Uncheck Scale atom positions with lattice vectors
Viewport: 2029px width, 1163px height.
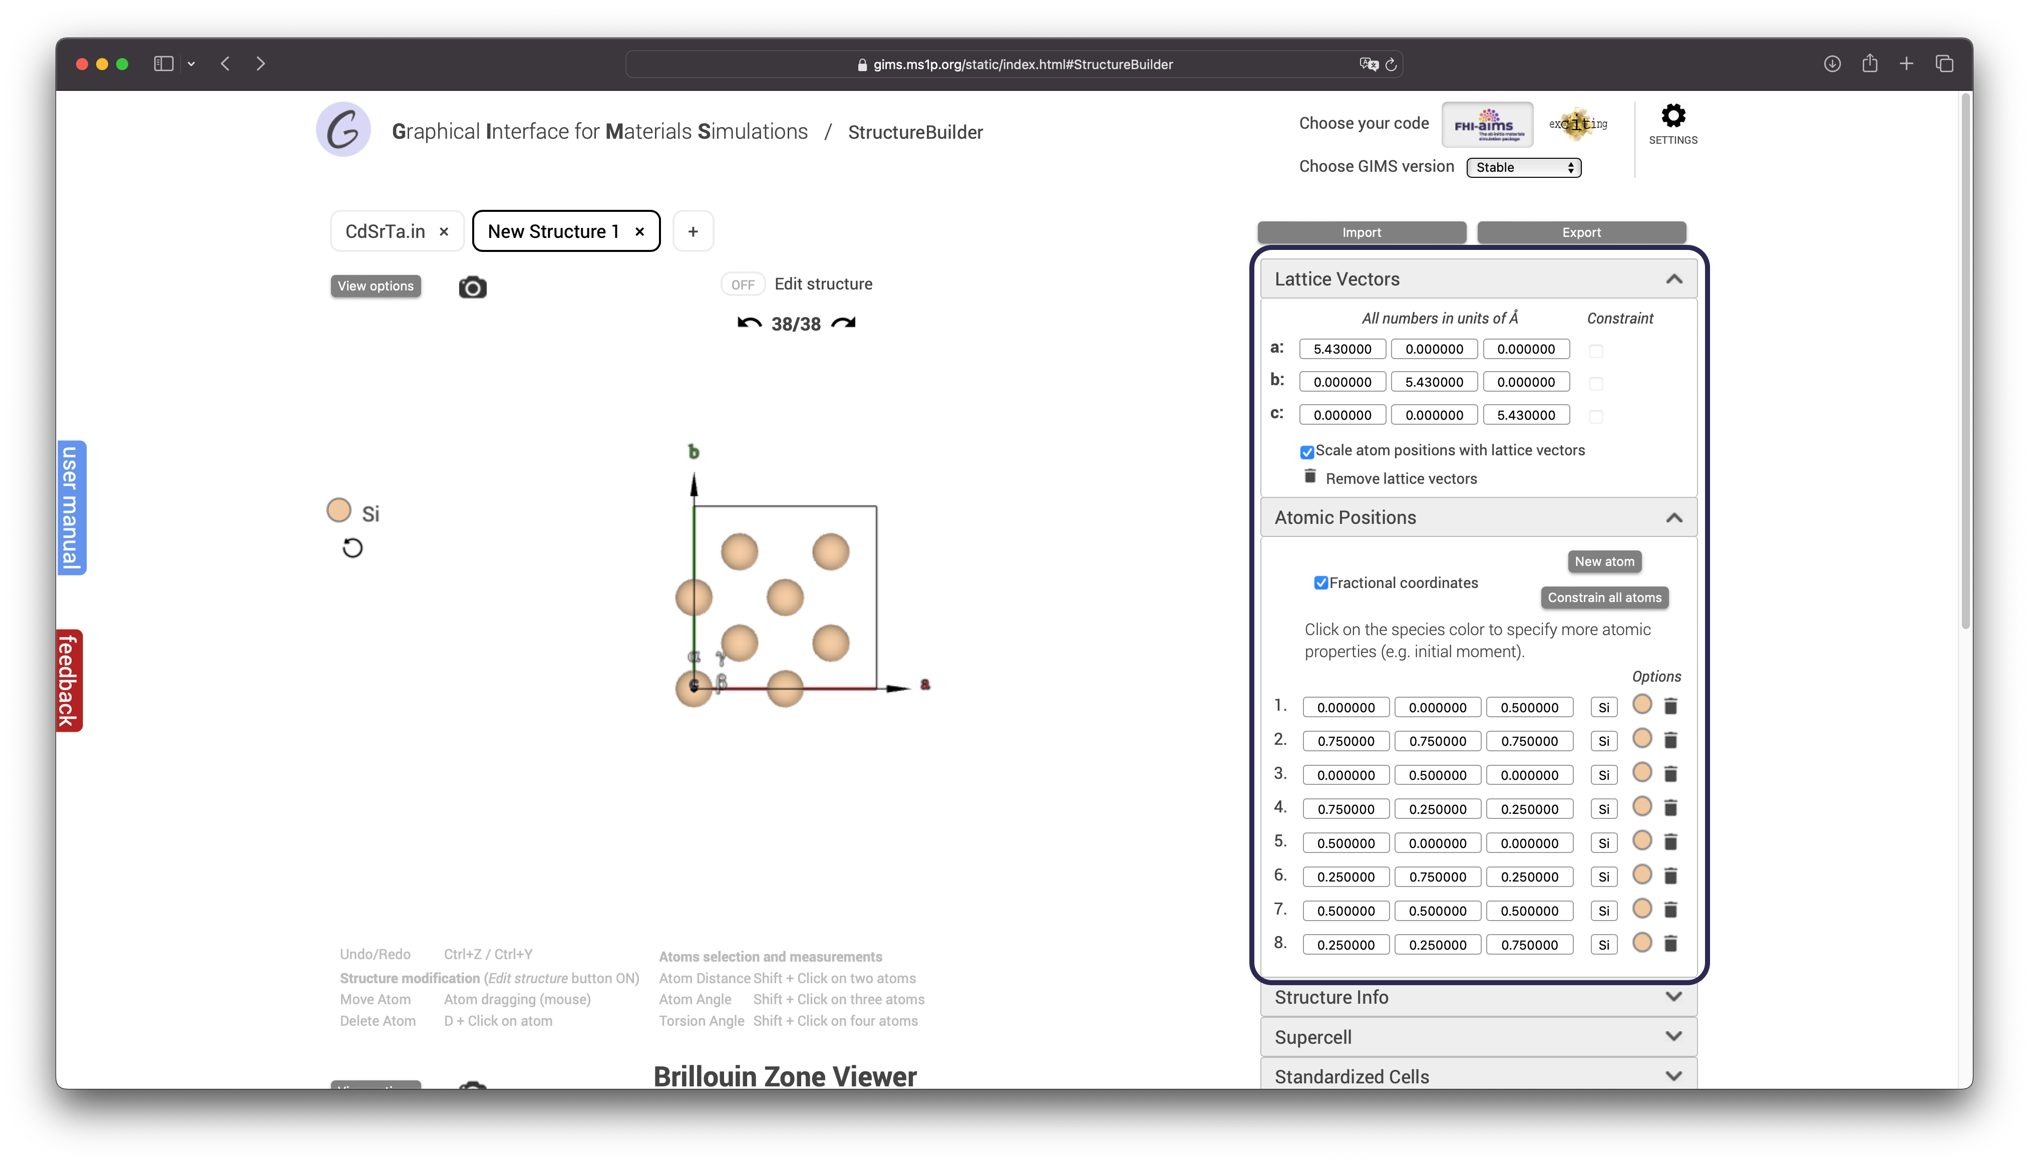point(1307,452)
